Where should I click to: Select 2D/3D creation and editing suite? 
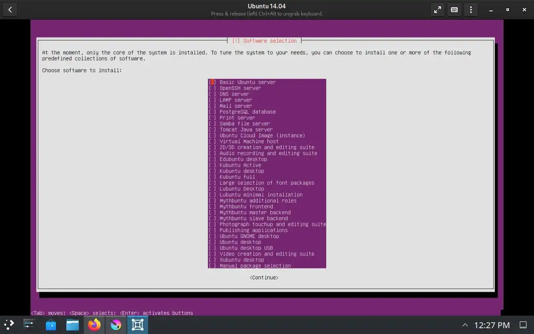(267, 147)
